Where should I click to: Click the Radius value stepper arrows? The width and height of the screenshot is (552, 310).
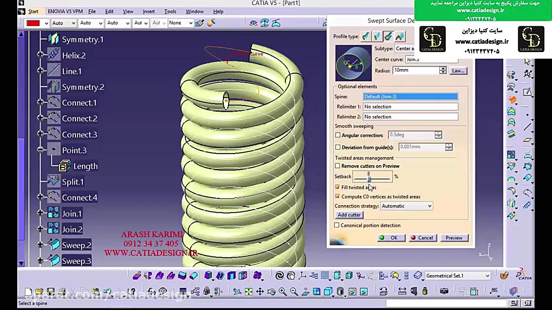tap(442, 70)
